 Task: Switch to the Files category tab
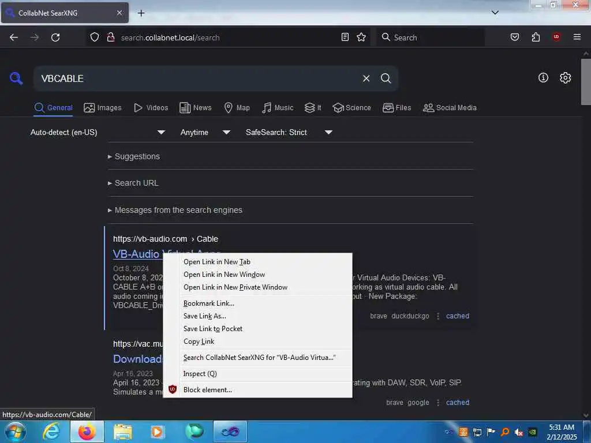pyautogui.click(x=397, y=108)
